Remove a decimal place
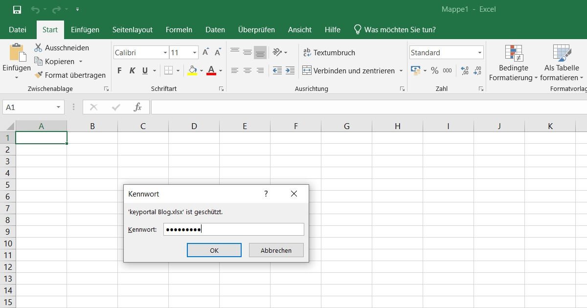The height and width of the screenshot is (308, 587). tap(477, 71)
